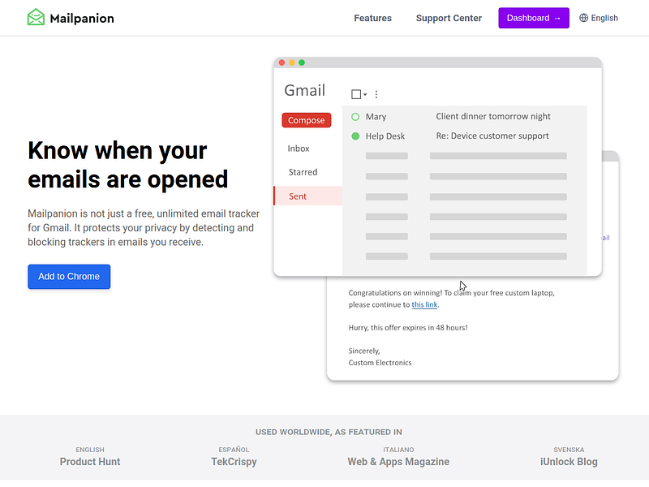Toggle the select-all checkbox in Gmail mockup

[x=356, y=94]
